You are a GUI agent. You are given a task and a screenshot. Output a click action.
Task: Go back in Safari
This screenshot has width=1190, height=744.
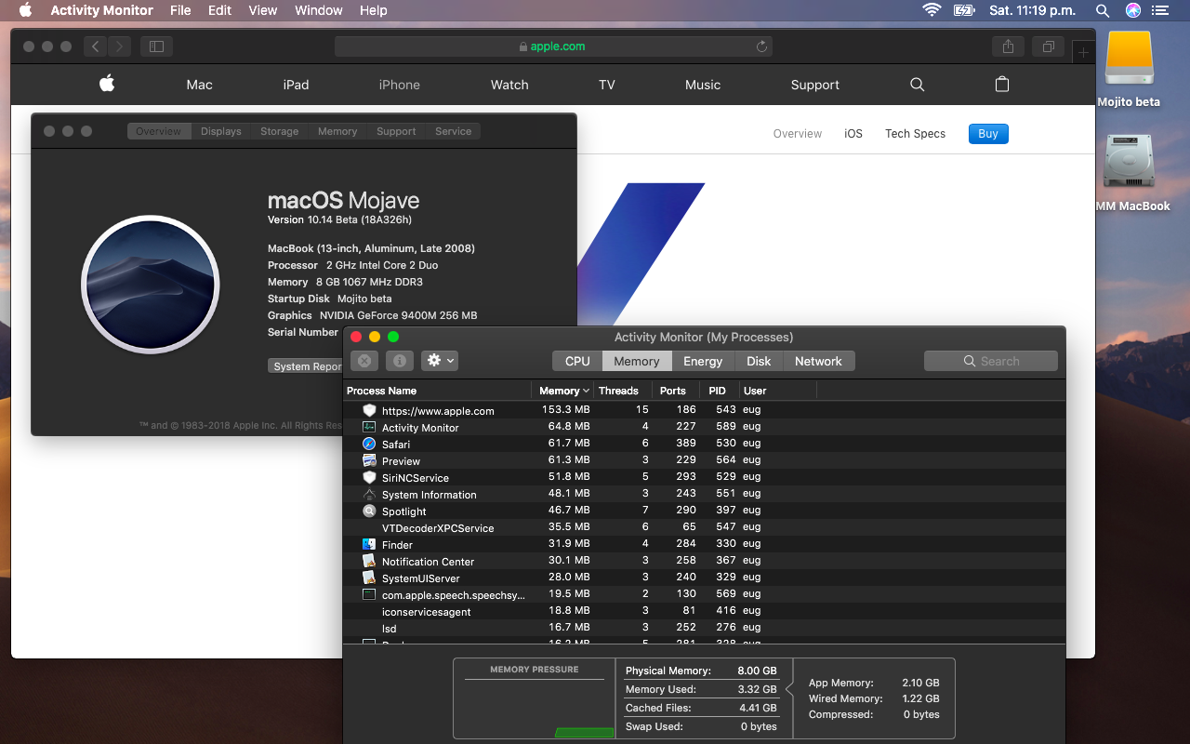point(96,46)
